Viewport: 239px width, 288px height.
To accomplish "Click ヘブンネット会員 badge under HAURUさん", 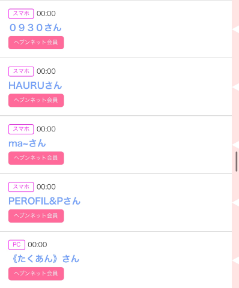I will coord(36,100).
